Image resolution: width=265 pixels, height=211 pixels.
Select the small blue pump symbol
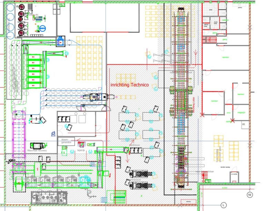pos(53,134)
